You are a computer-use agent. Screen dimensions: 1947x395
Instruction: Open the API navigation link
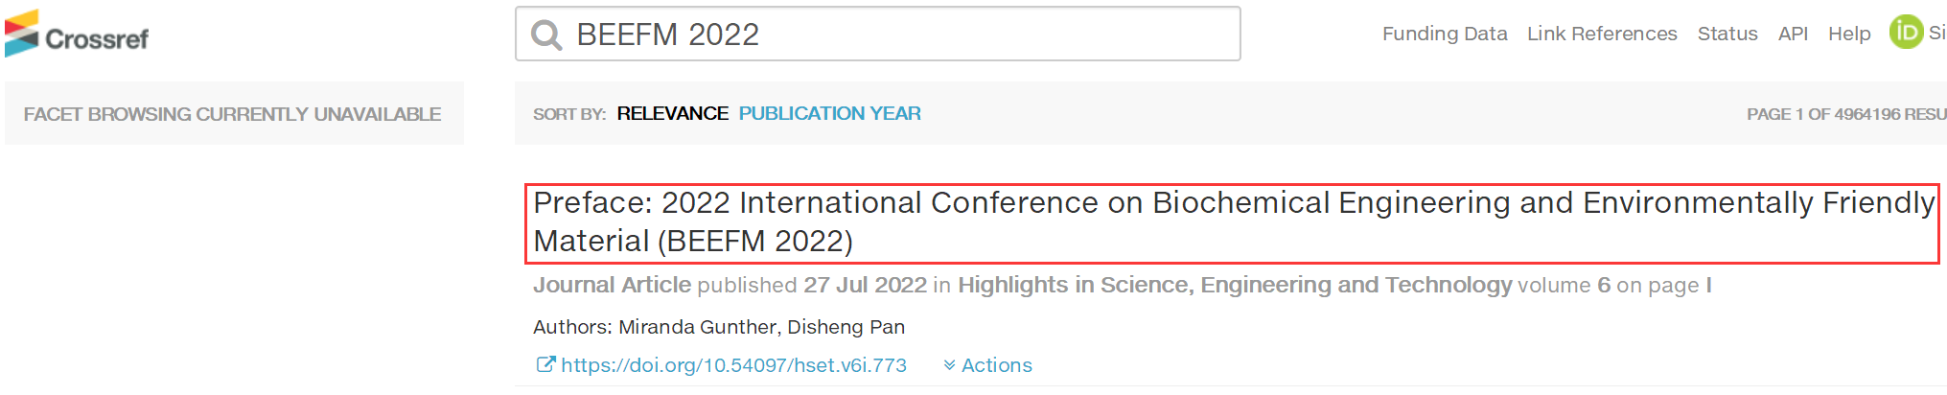[x=1793, y=34]
